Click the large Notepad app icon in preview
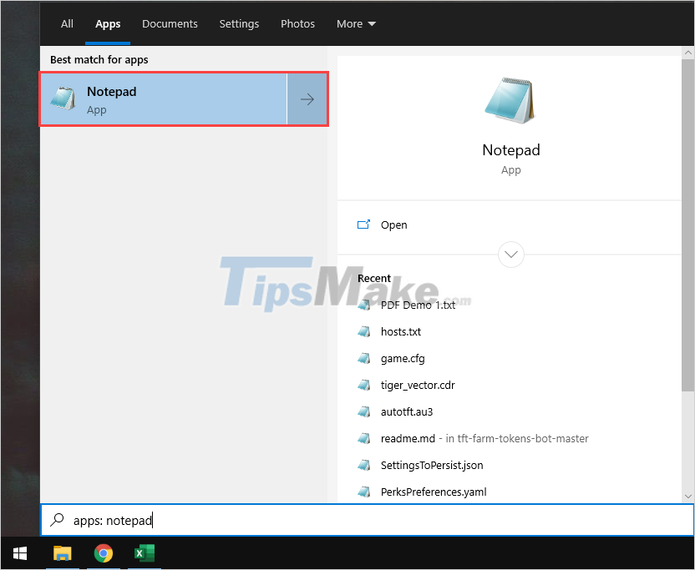695x570 pixels. coord(510,100)
